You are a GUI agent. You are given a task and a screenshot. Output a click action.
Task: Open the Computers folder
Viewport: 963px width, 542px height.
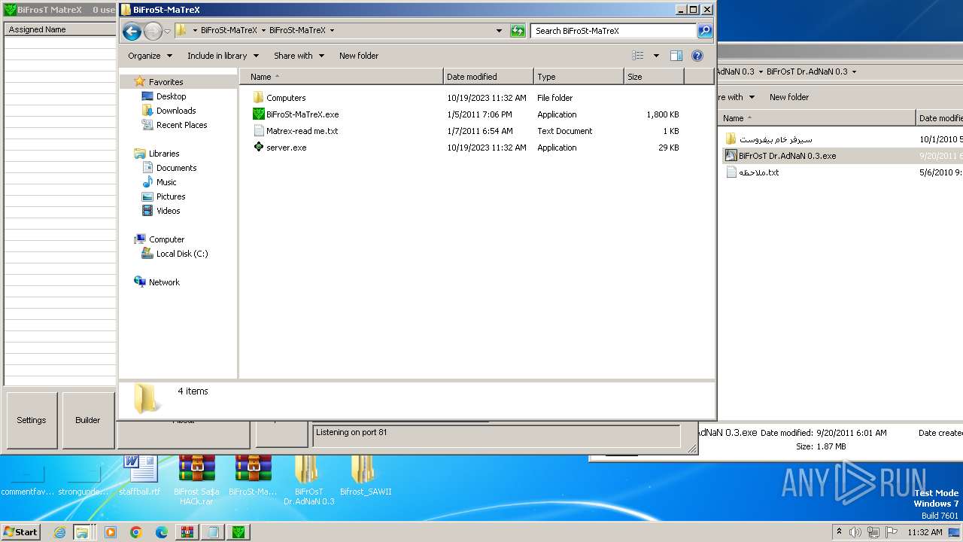[x=286, y=98]
